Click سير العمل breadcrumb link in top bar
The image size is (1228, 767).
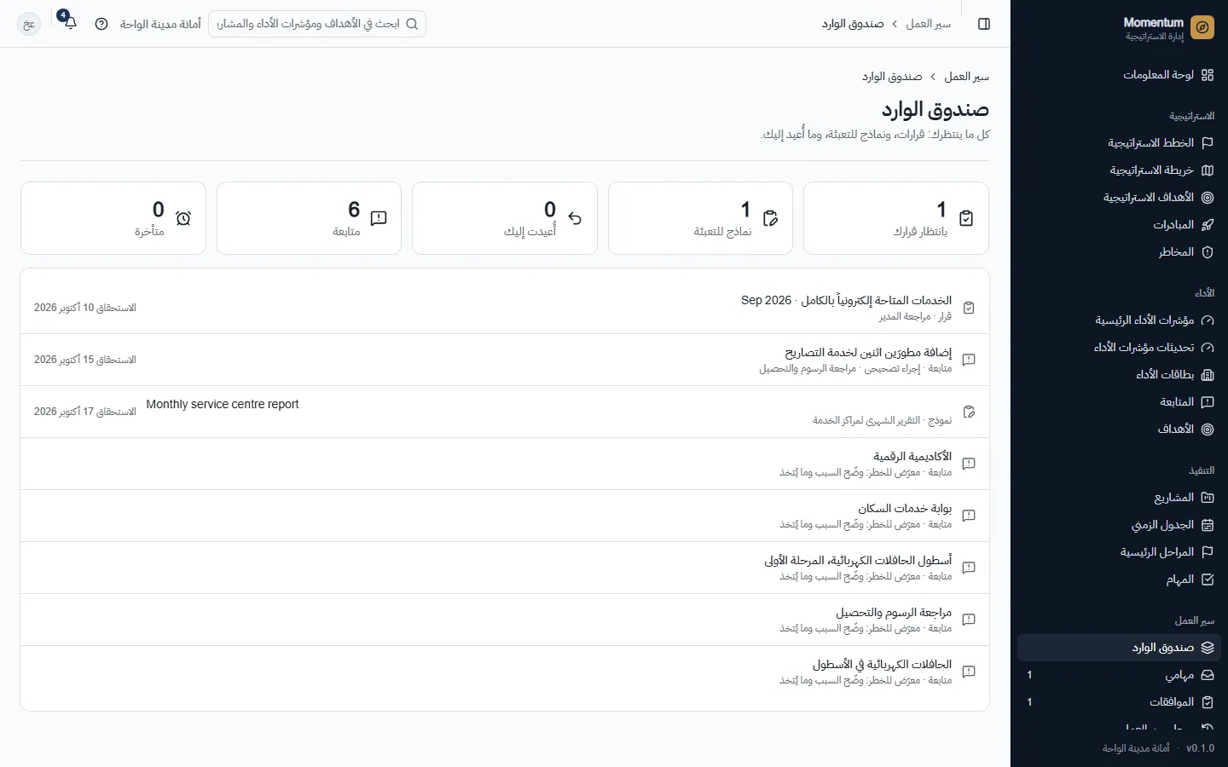coord(928,24)
